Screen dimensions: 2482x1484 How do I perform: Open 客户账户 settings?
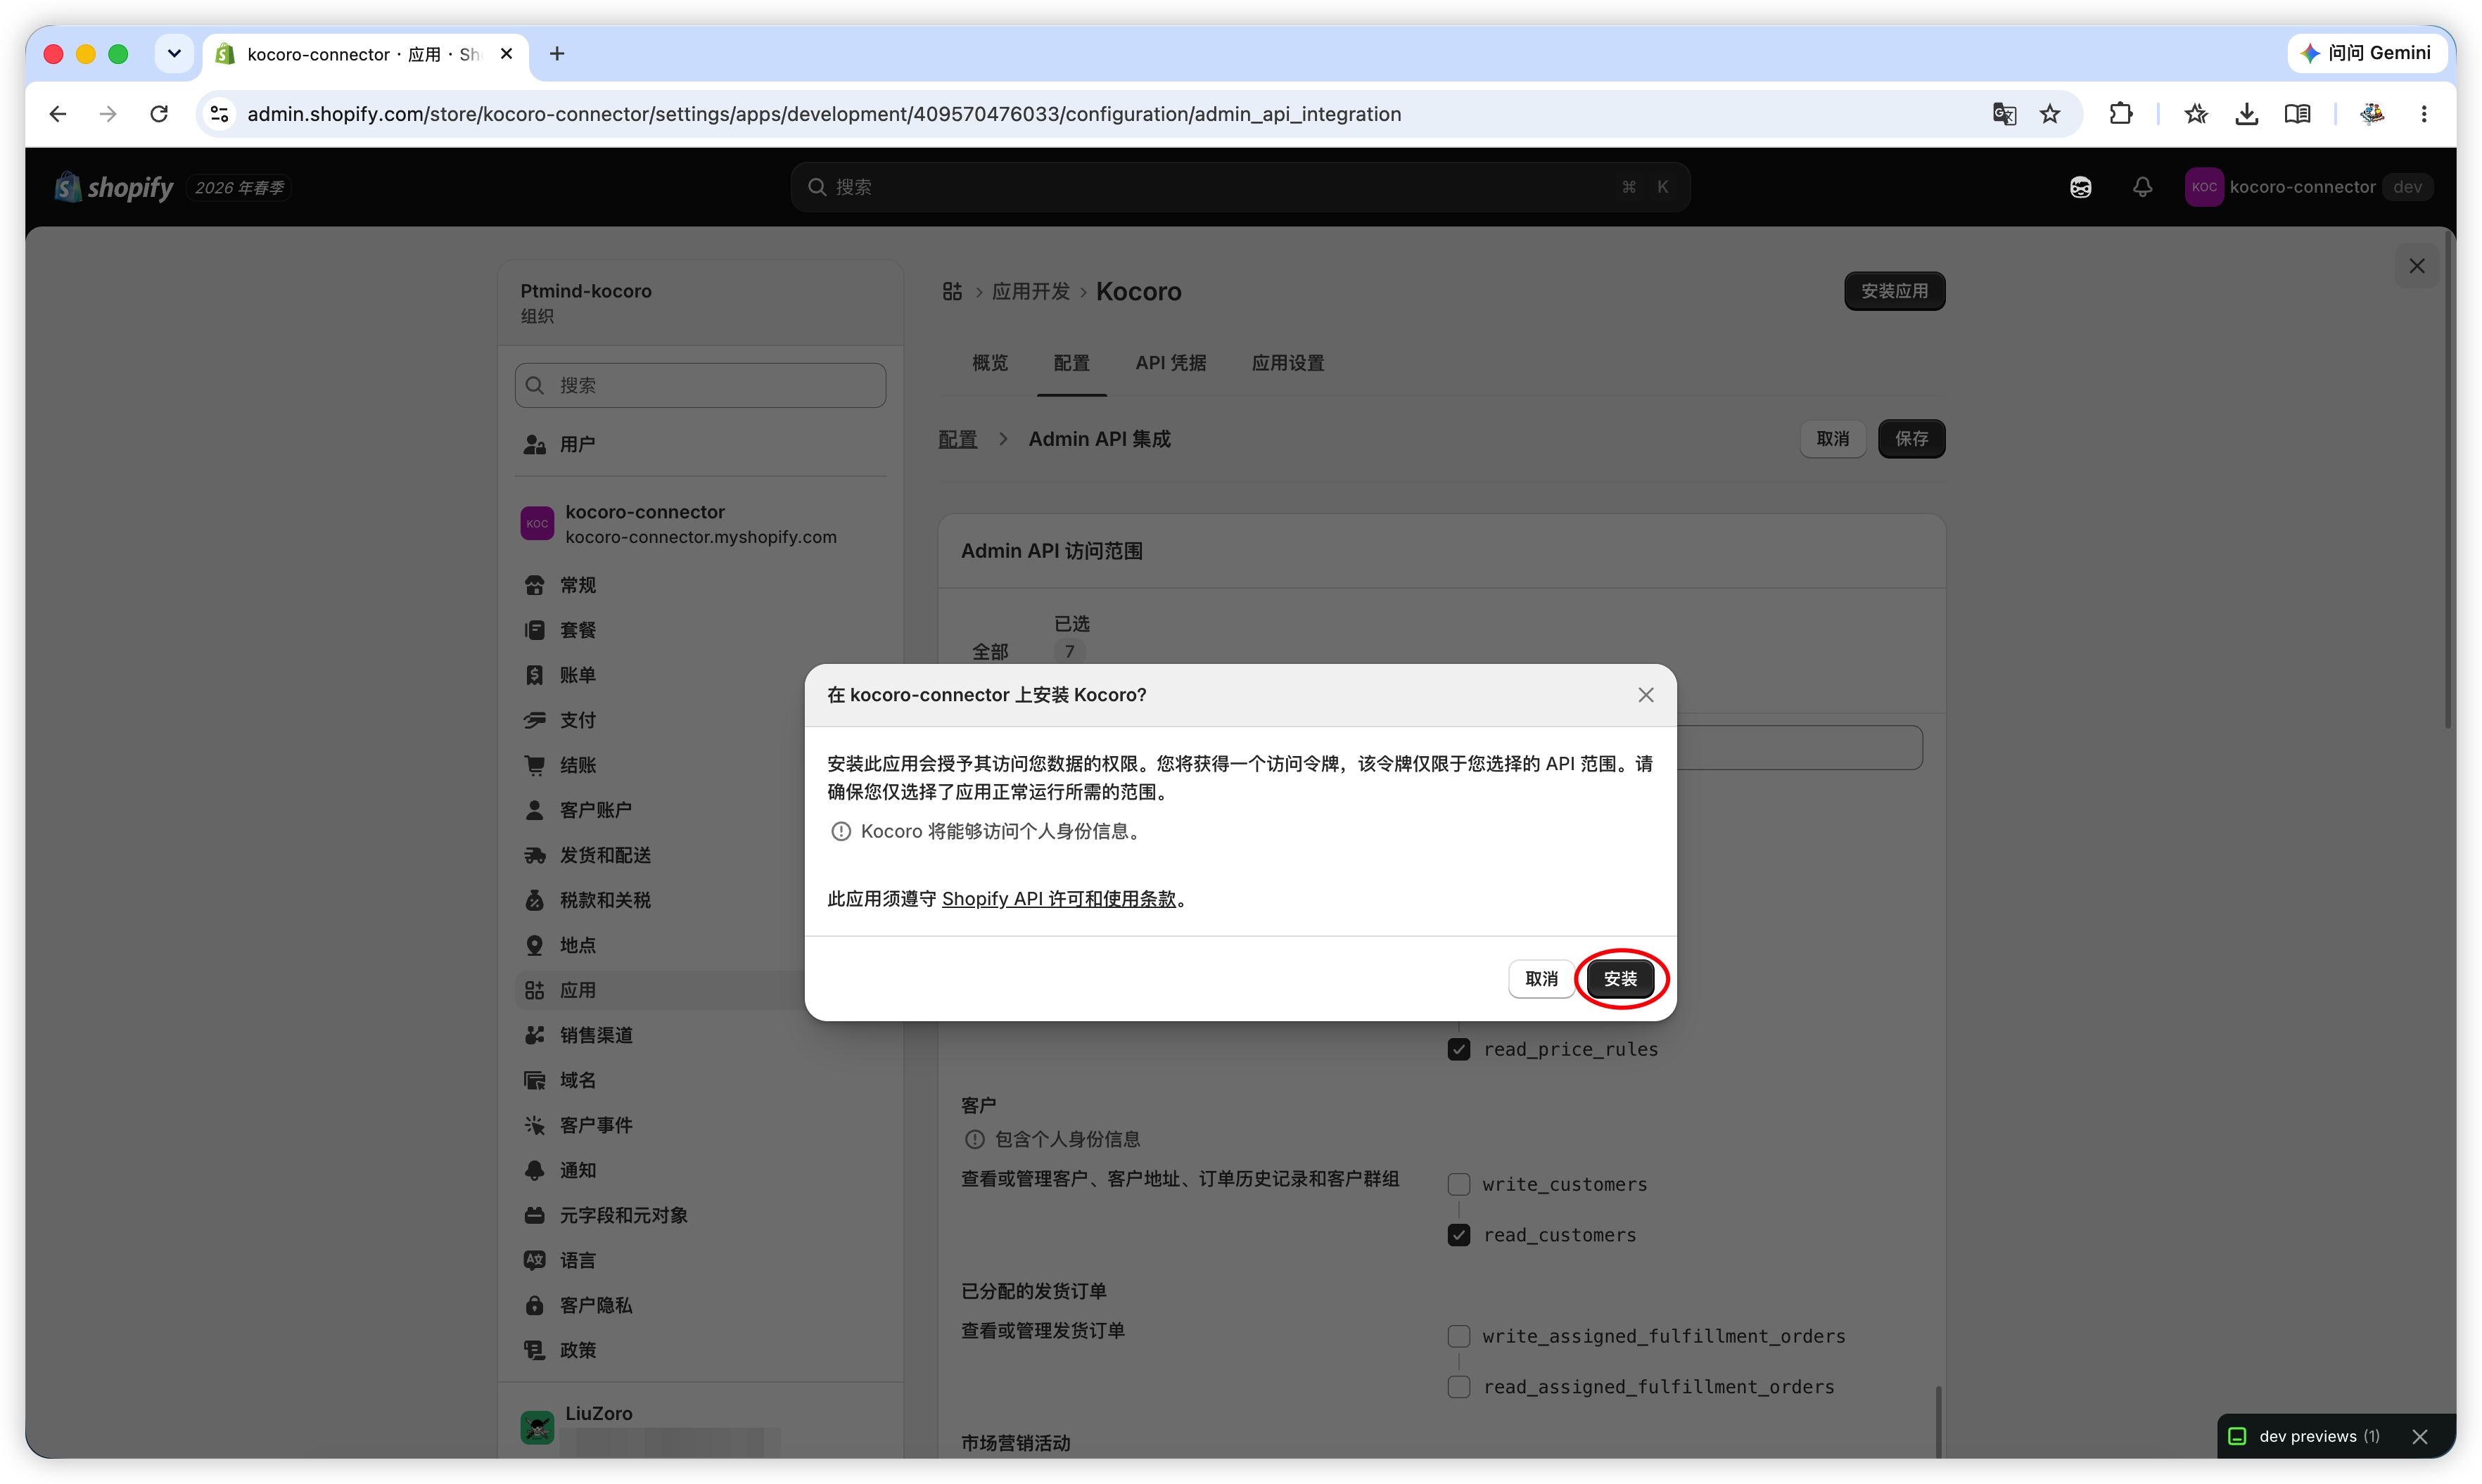click(700, 810)
